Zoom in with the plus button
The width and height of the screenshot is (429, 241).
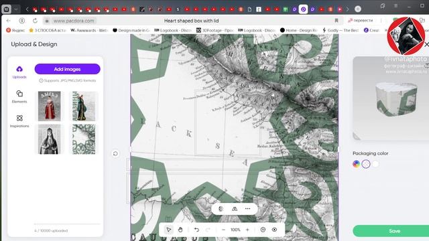pyautogui.click(x=247, y=230)
